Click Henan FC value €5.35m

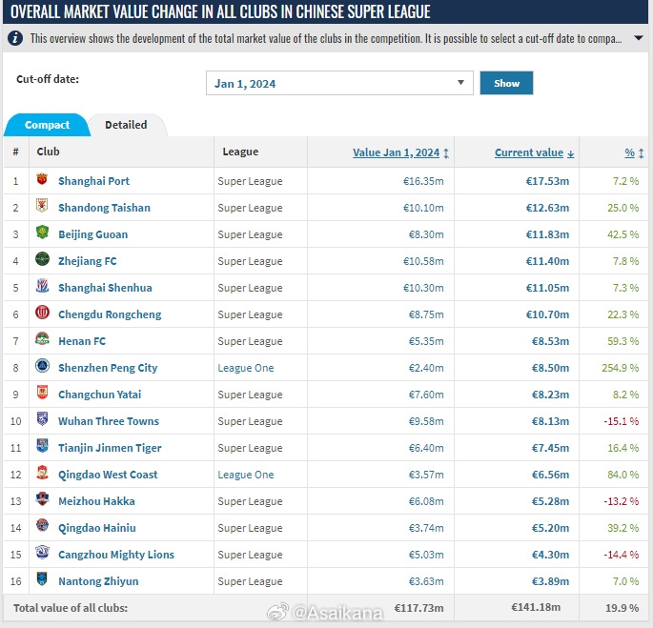[x=426, y=341]
